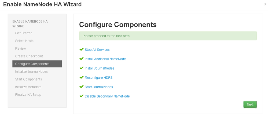The height and width of the screenshot is (120, 268).
Task: Click the checkmark beside Install JournalNodes
Action: 82,68
